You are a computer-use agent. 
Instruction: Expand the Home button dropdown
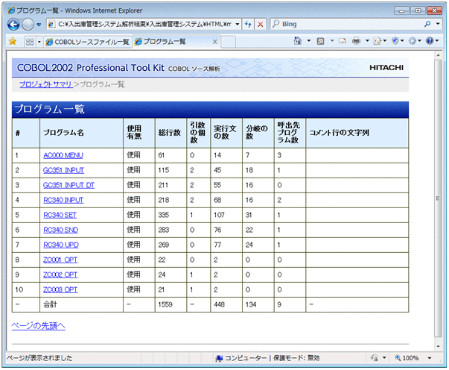pos(309,41)
